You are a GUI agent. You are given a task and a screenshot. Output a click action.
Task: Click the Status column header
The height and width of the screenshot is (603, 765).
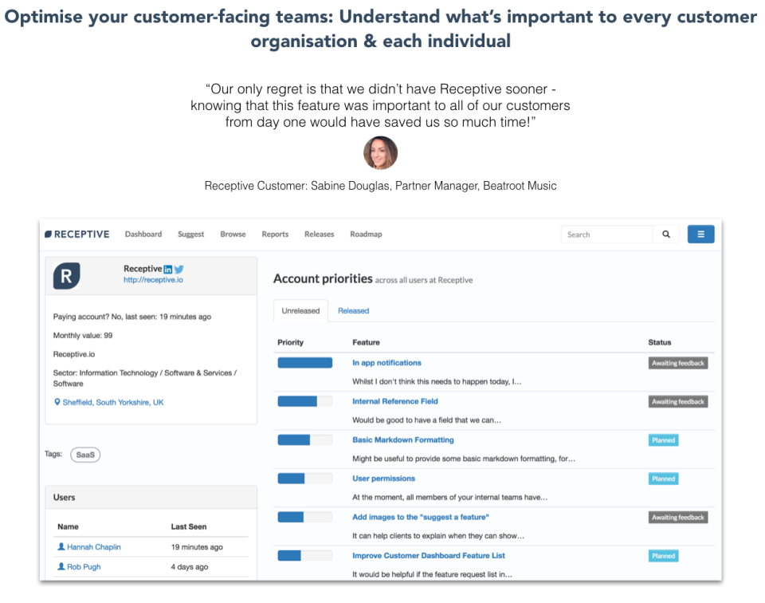(660, 342)
